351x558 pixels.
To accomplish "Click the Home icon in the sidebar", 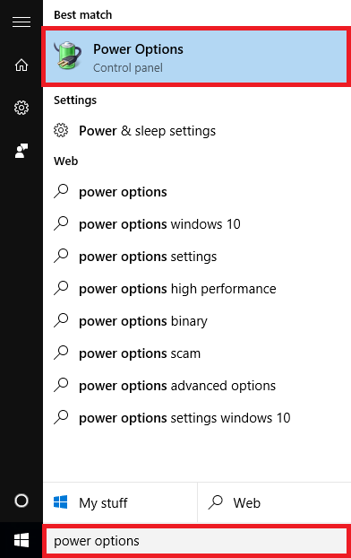I will 21,65.
